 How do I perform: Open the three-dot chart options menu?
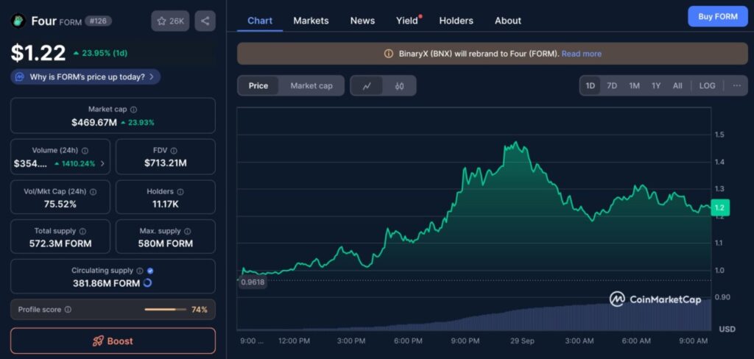pyautogui.click(x=736, y=86)
